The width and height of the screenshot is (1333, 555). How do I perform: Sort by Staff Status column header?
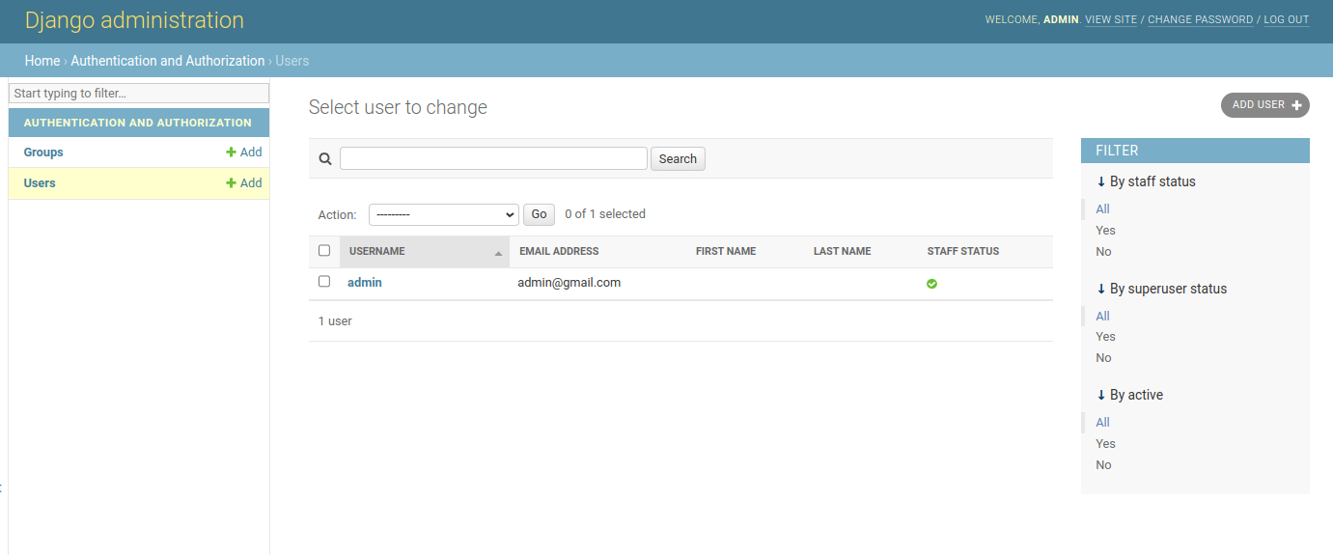[x=963, y=251]
